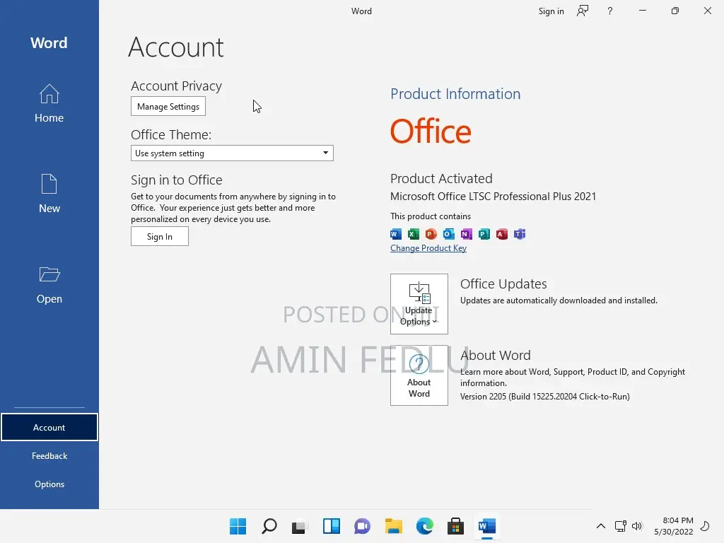Viewport: 724px width, 543px height.
Task: Launch Microsoft Edge from the taskbar
Action: tap(424, 526)
